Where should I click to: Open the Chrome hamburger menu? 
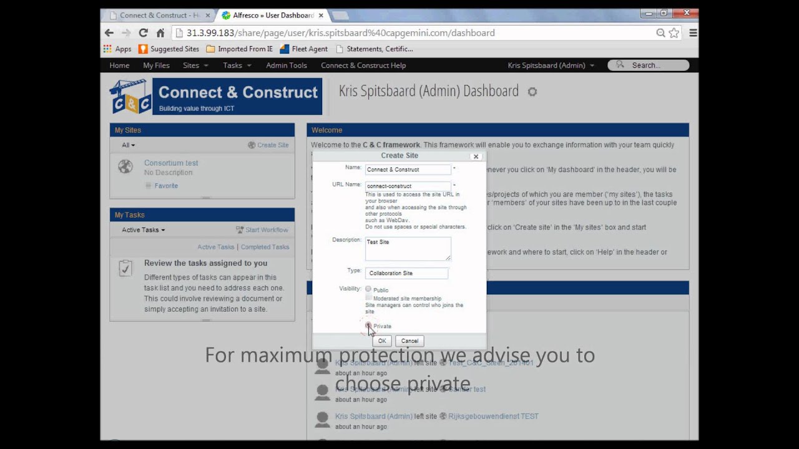point(693,33)
